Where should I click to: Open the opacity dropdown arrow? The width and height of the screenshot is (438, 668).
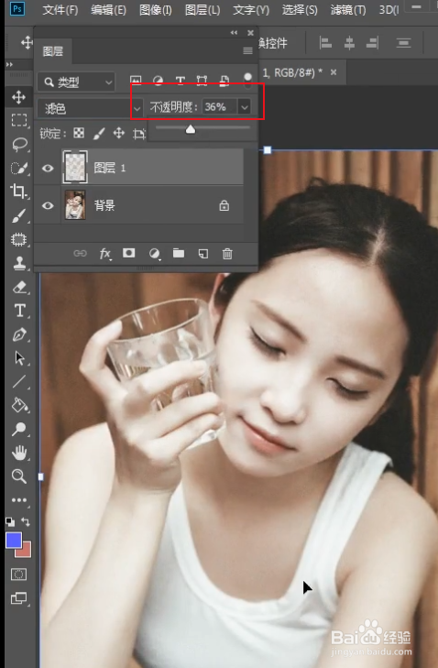[x=244, y=107]
